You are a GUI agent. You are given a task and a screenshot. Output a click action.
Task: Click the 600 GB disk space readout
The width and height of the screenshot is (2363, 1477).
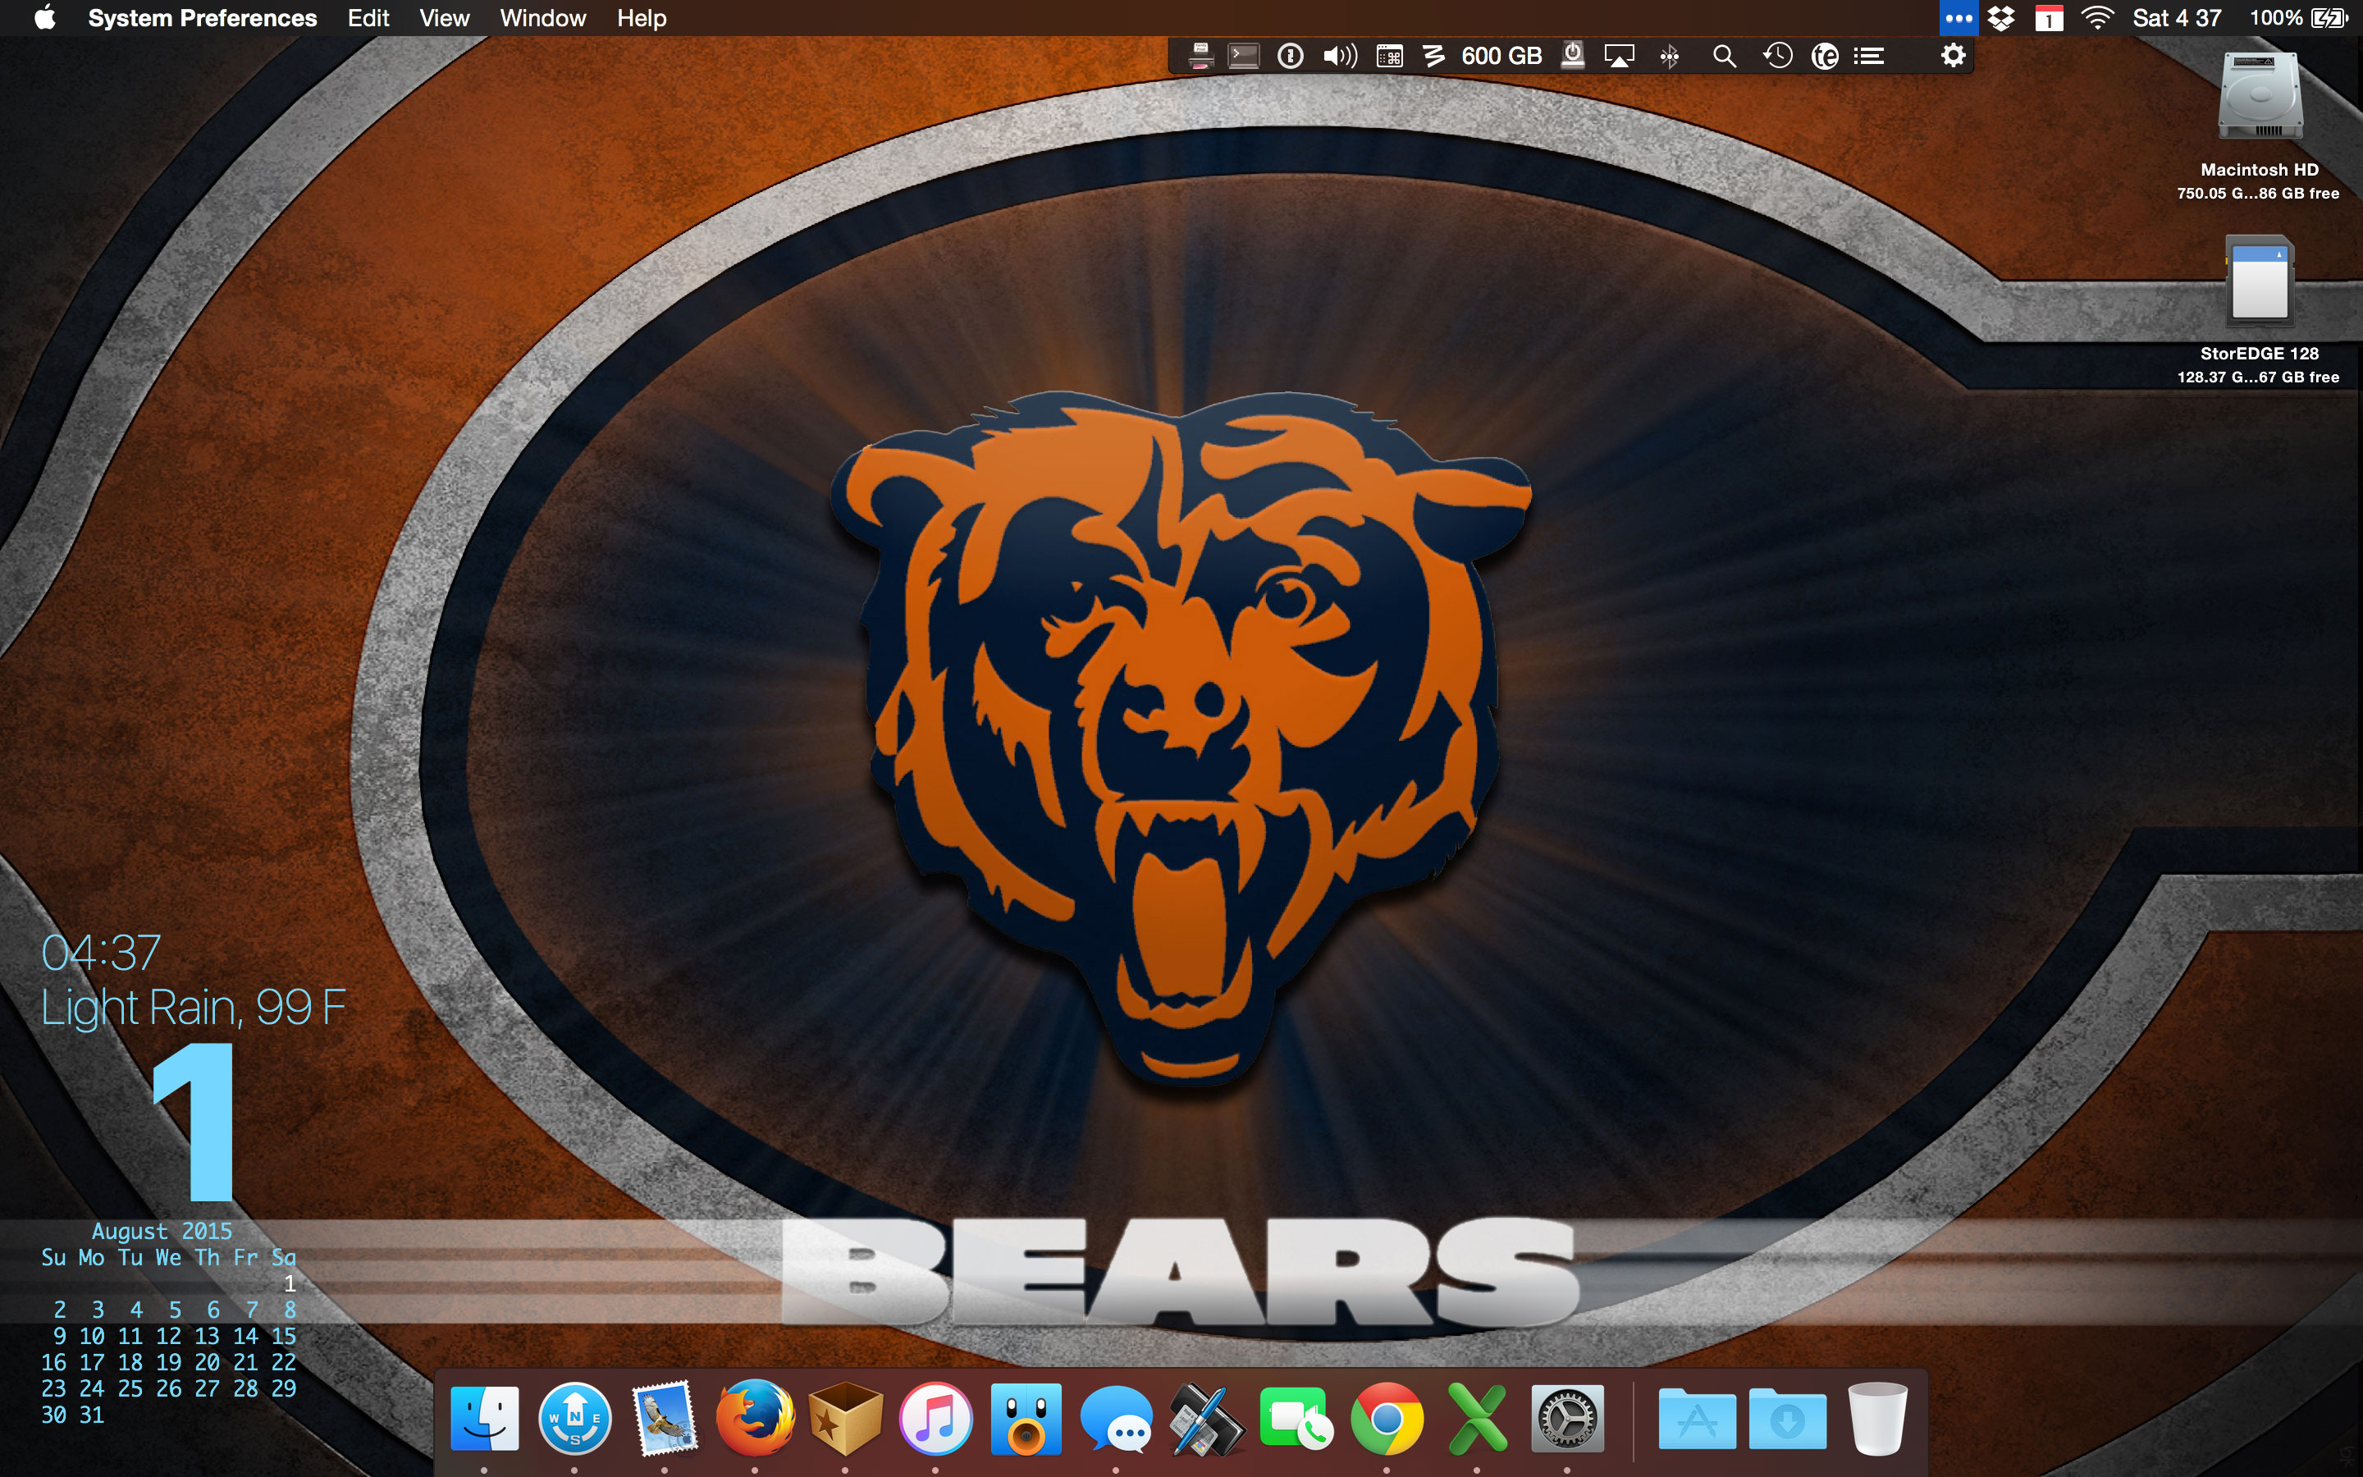1501,56
